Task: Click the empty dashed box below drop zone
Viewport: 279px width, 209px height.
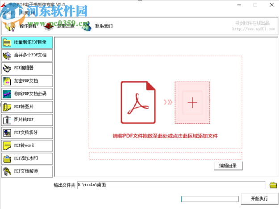Action: (x=166, y=156)
